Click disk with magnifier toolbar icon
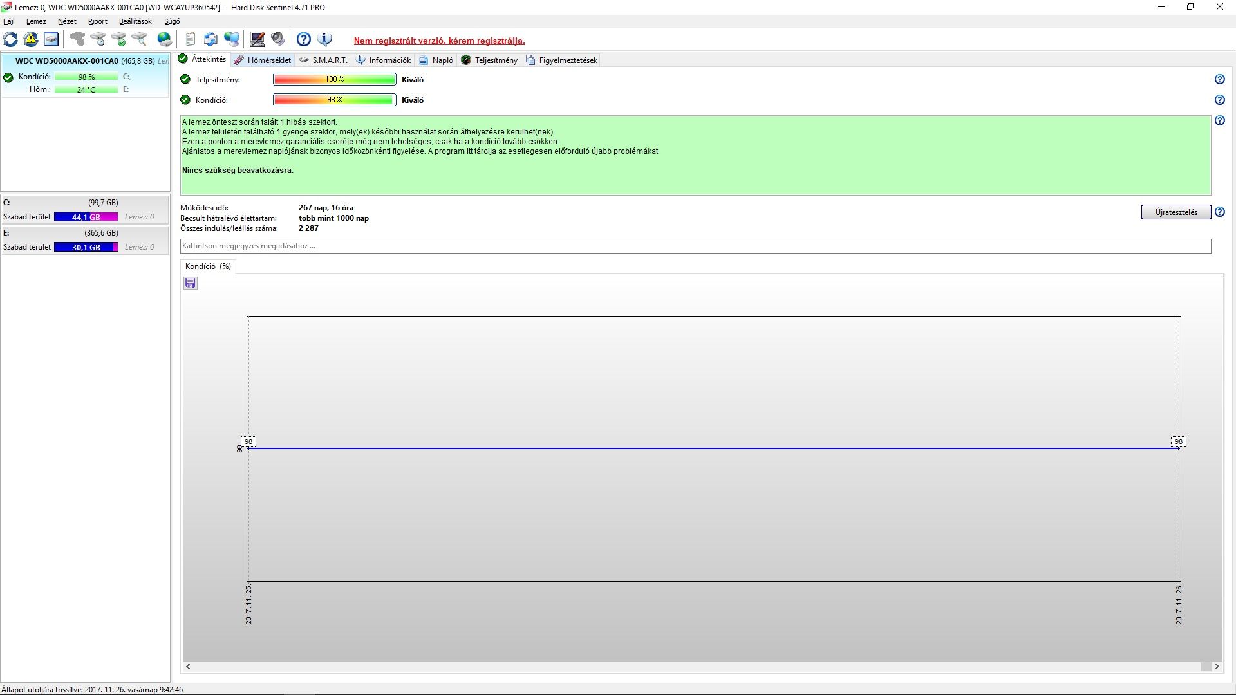The height and width of the screenshot is (695, 1236). tap(139, 39)
